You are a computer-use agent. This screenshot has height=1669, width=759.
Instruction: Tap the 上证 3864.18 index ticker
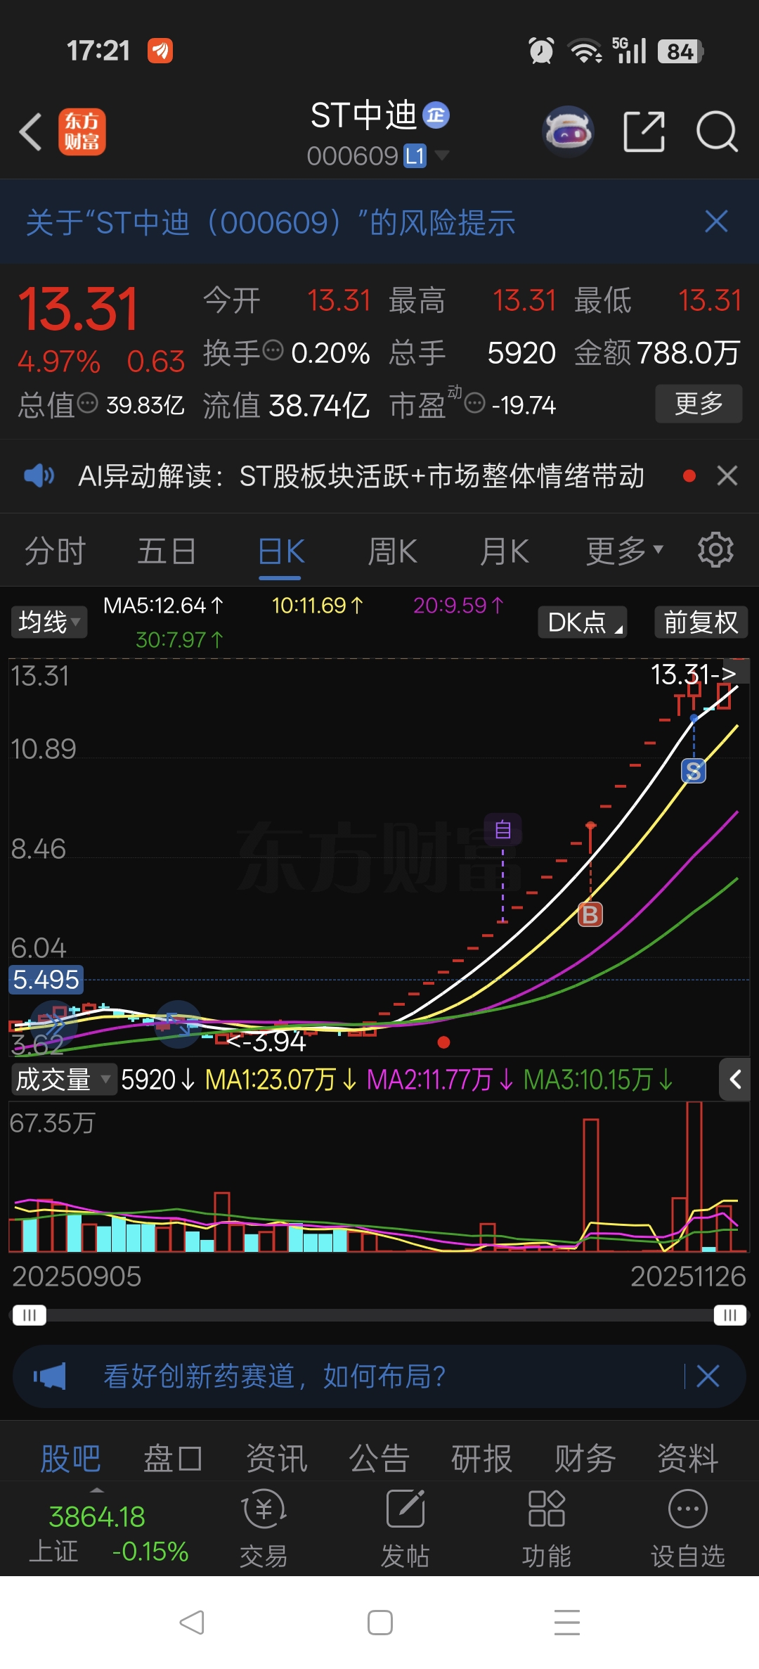coord(108,1533)
